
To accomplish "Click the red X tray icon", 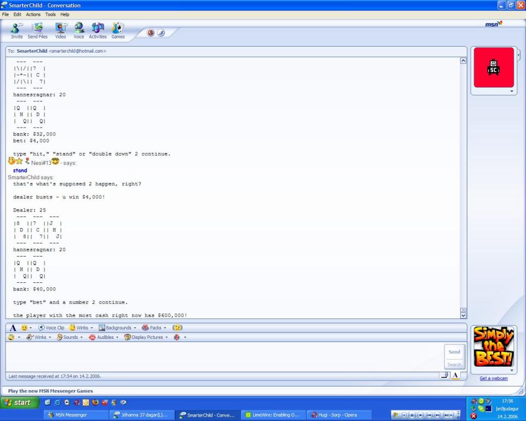I will point(473,416).
